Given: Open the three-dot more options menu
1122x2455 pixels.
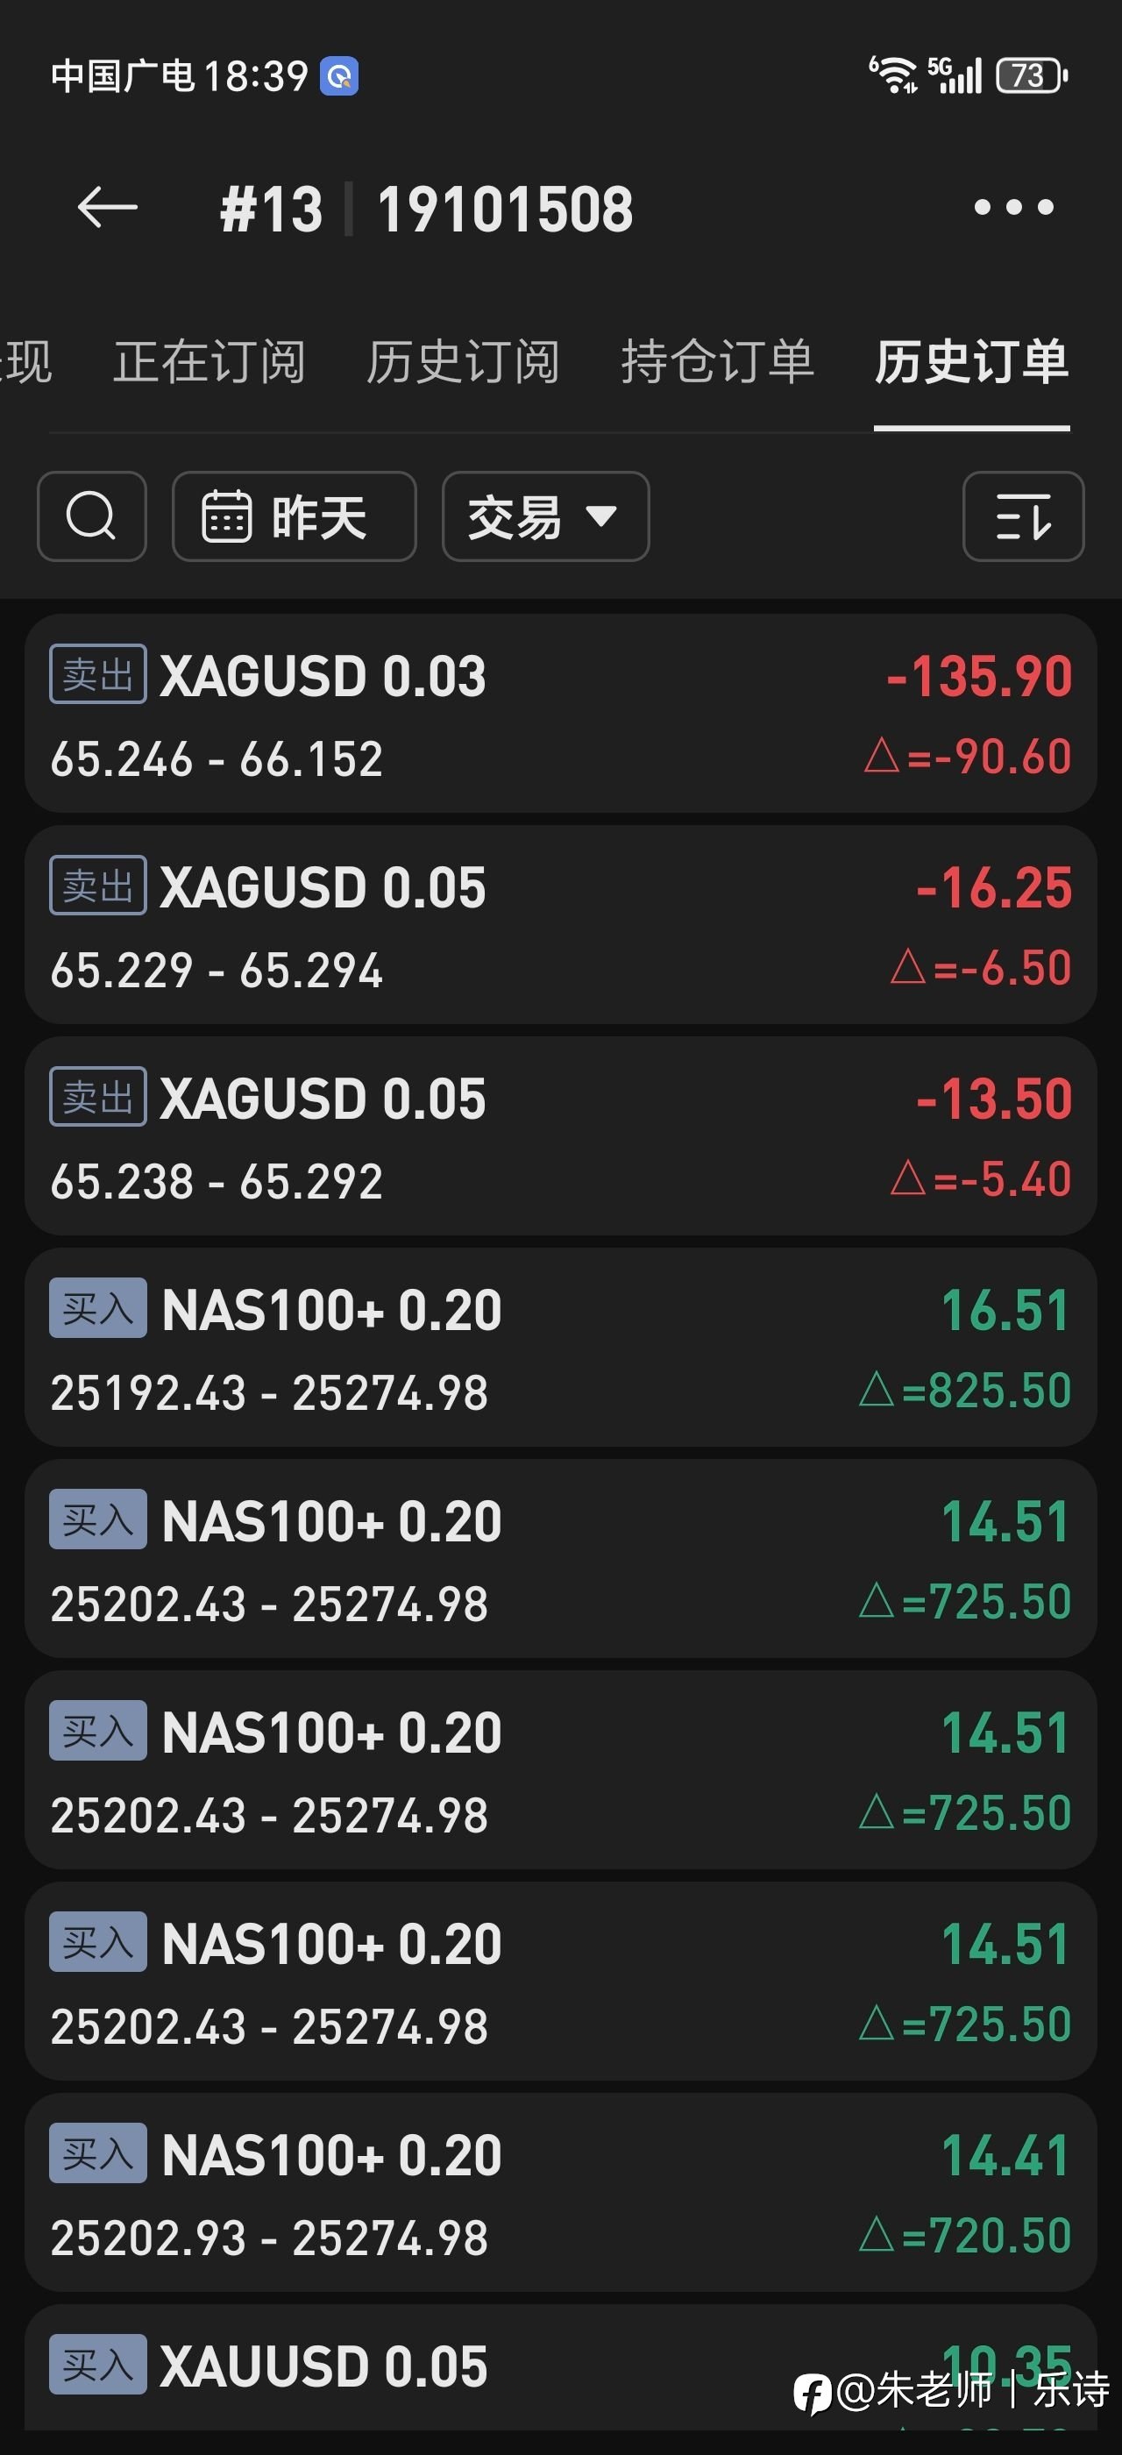Looking at the screenshot, I should [x=1013, y=208].
